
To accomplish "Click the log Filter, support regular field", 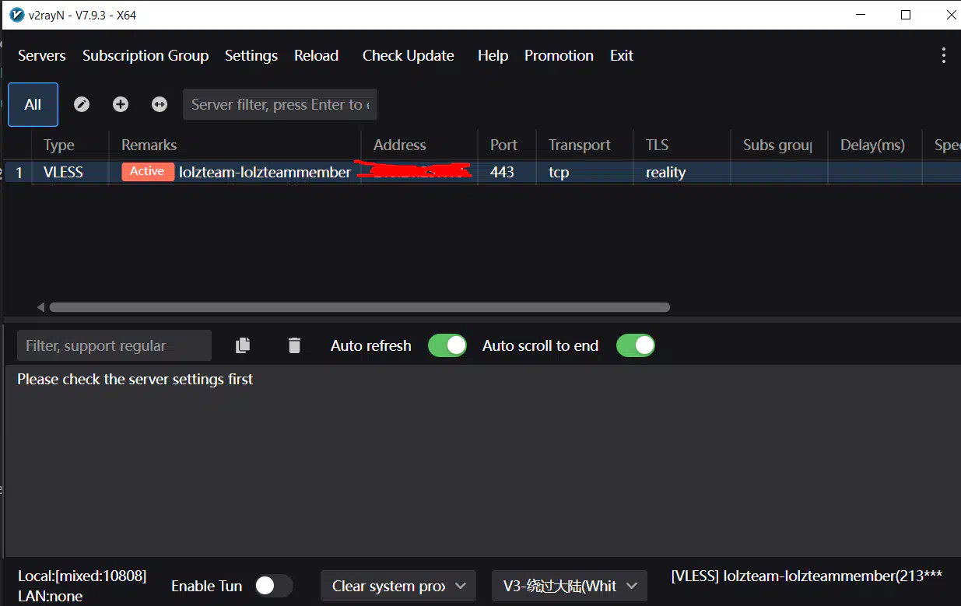I will tap(114, 345).
